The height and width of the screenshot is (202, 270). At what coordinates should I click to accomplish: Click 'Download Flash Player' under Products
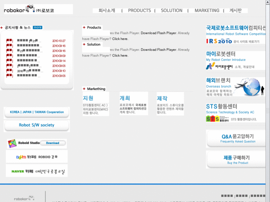[x=159, y=33]
